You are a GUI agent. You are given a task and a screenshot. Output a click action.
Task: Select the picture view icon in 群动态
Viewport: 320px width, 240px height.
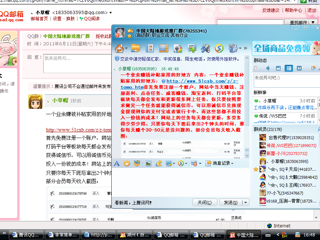(278, 68)
